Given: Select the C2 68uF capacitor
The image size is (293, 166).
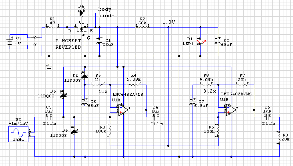Looking at the screenshot, I should [x=218, y=41].
